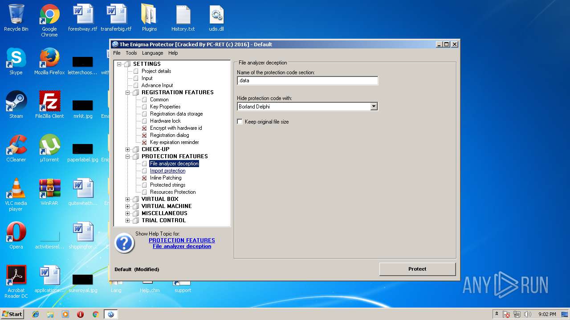Viewport: 570px width, 320px height.
Task: Toggle Inline Patching item checkbox
Action: click(144, 178)
